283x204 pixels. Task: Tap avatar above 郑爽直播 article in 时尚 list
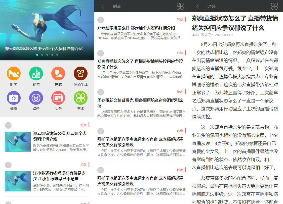(x=101, y=53)
